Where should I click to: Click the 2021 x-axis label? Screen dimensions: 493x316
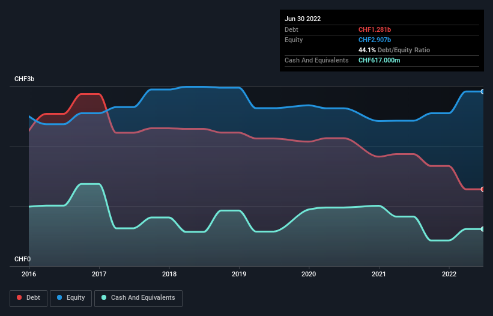(x=379, y=274)
